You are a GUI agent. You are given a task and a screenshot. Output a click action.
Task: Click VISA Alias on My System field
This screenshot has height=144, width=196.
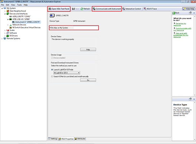click(x=86, y=28)
